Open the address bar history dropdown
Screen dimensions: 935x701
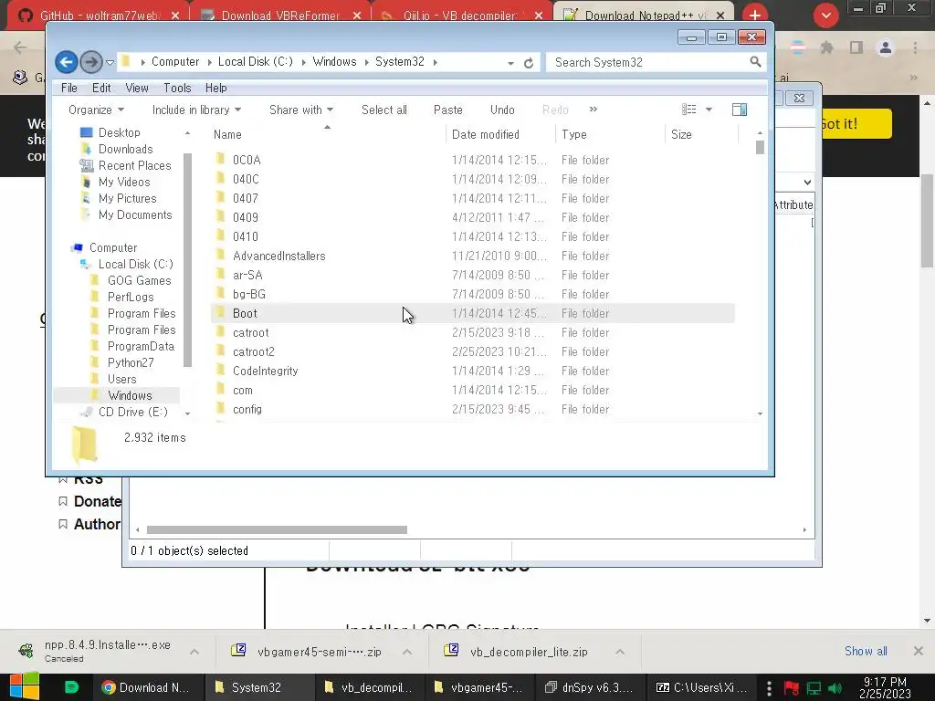tap(511, 63)
